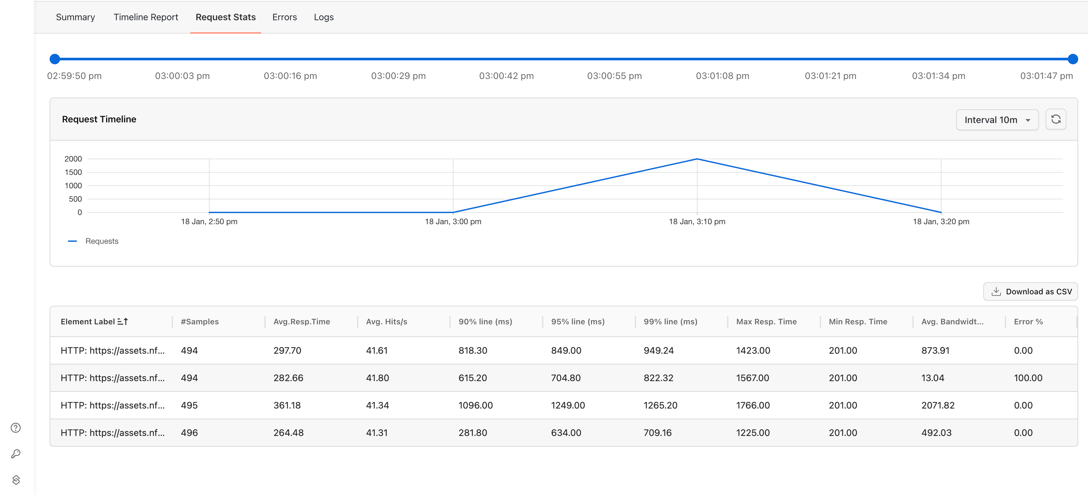
Task: Click the left time range slider handle
Action: coord(55,59)
